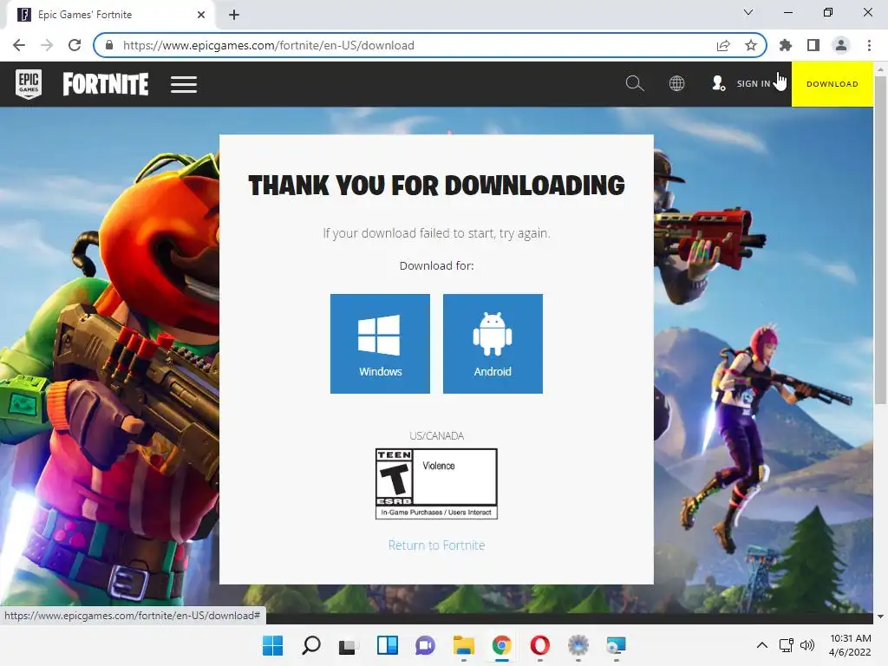Toggle Chrome side panel
The width and height of the screenshot is (888, 666).
[813, 45]
